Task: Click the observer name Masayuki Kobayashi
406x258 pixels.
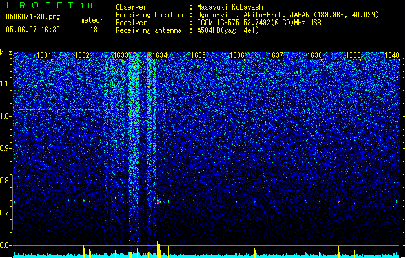Action: (232, 7)
